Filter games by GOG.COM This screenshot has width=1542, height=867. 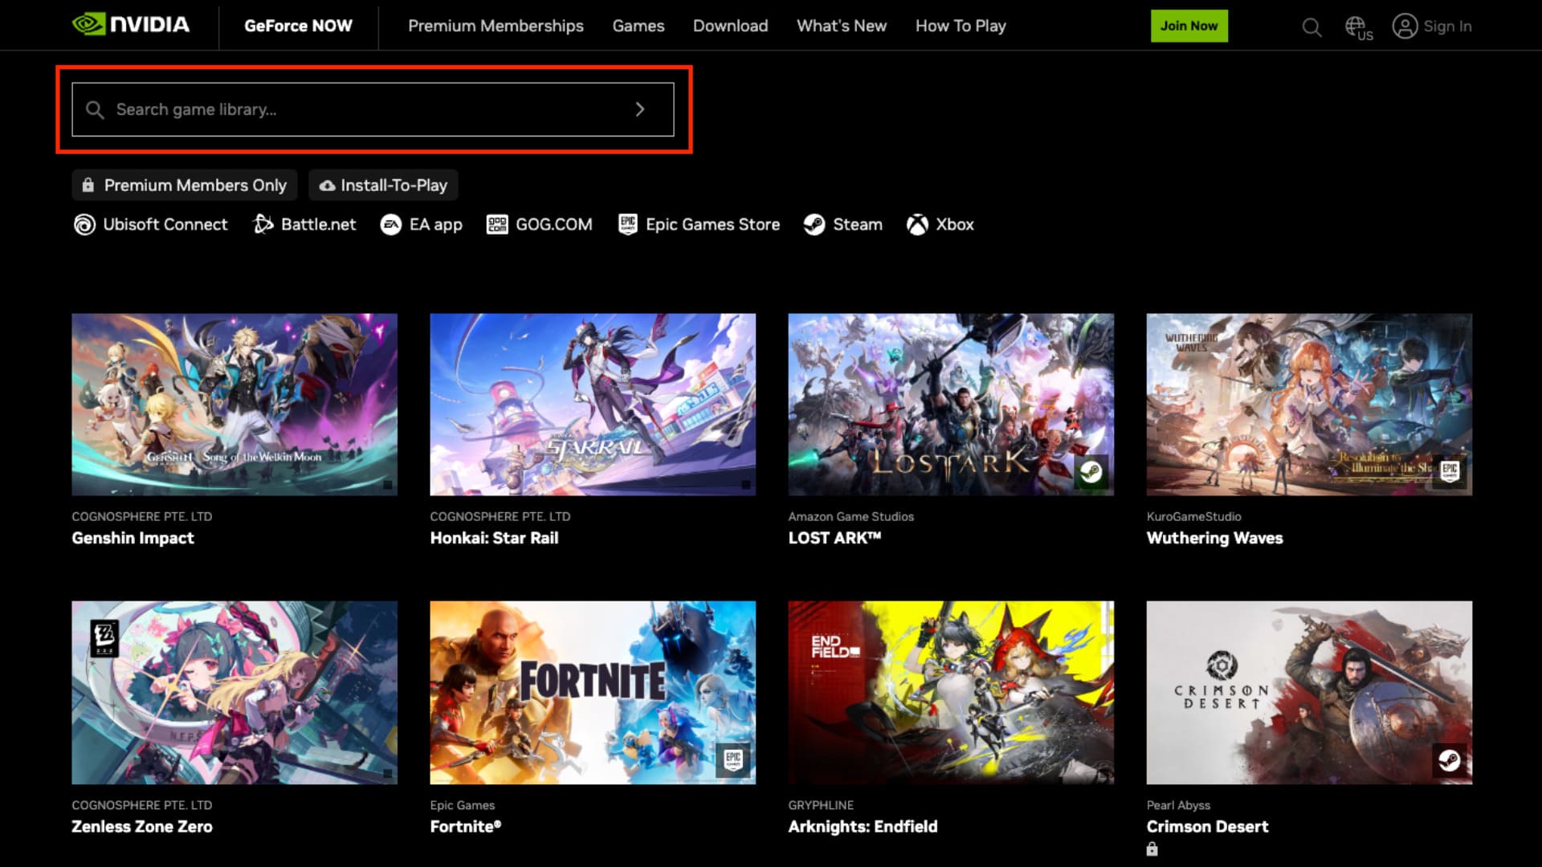click(540, 225)
